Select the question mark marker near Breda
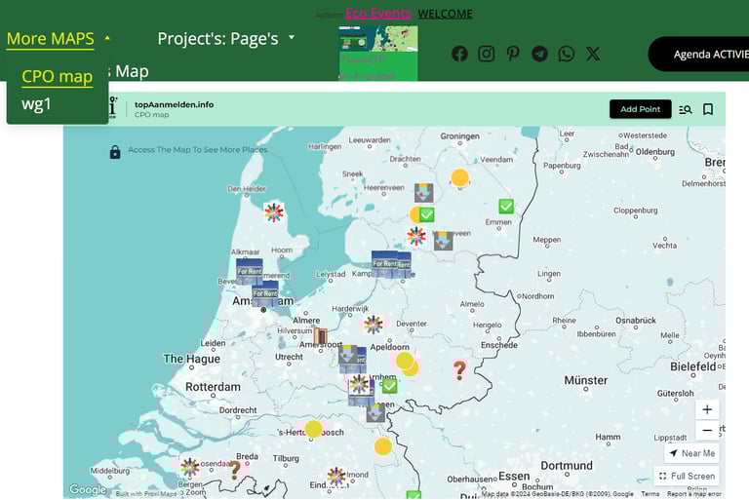The width and height of the screenshot is (749, 500). coord(235,470)
